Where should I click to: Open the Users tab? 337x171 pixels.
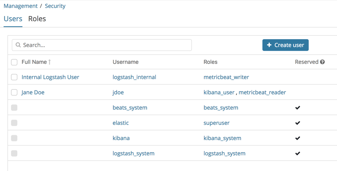click(x=13, y=19)
